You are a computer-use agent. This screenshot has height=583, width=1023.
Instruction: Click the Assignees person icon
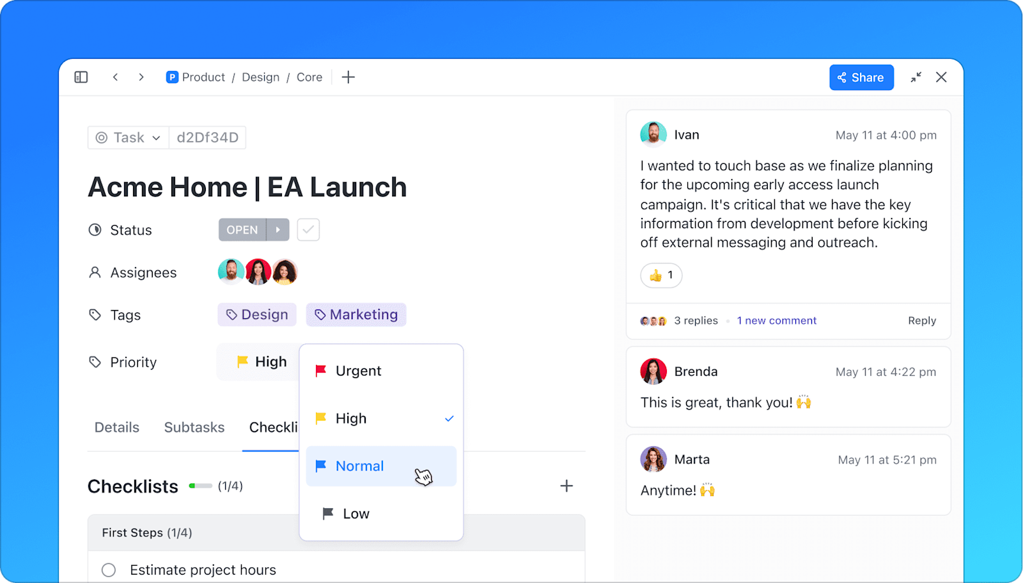[x=94, y=272]
